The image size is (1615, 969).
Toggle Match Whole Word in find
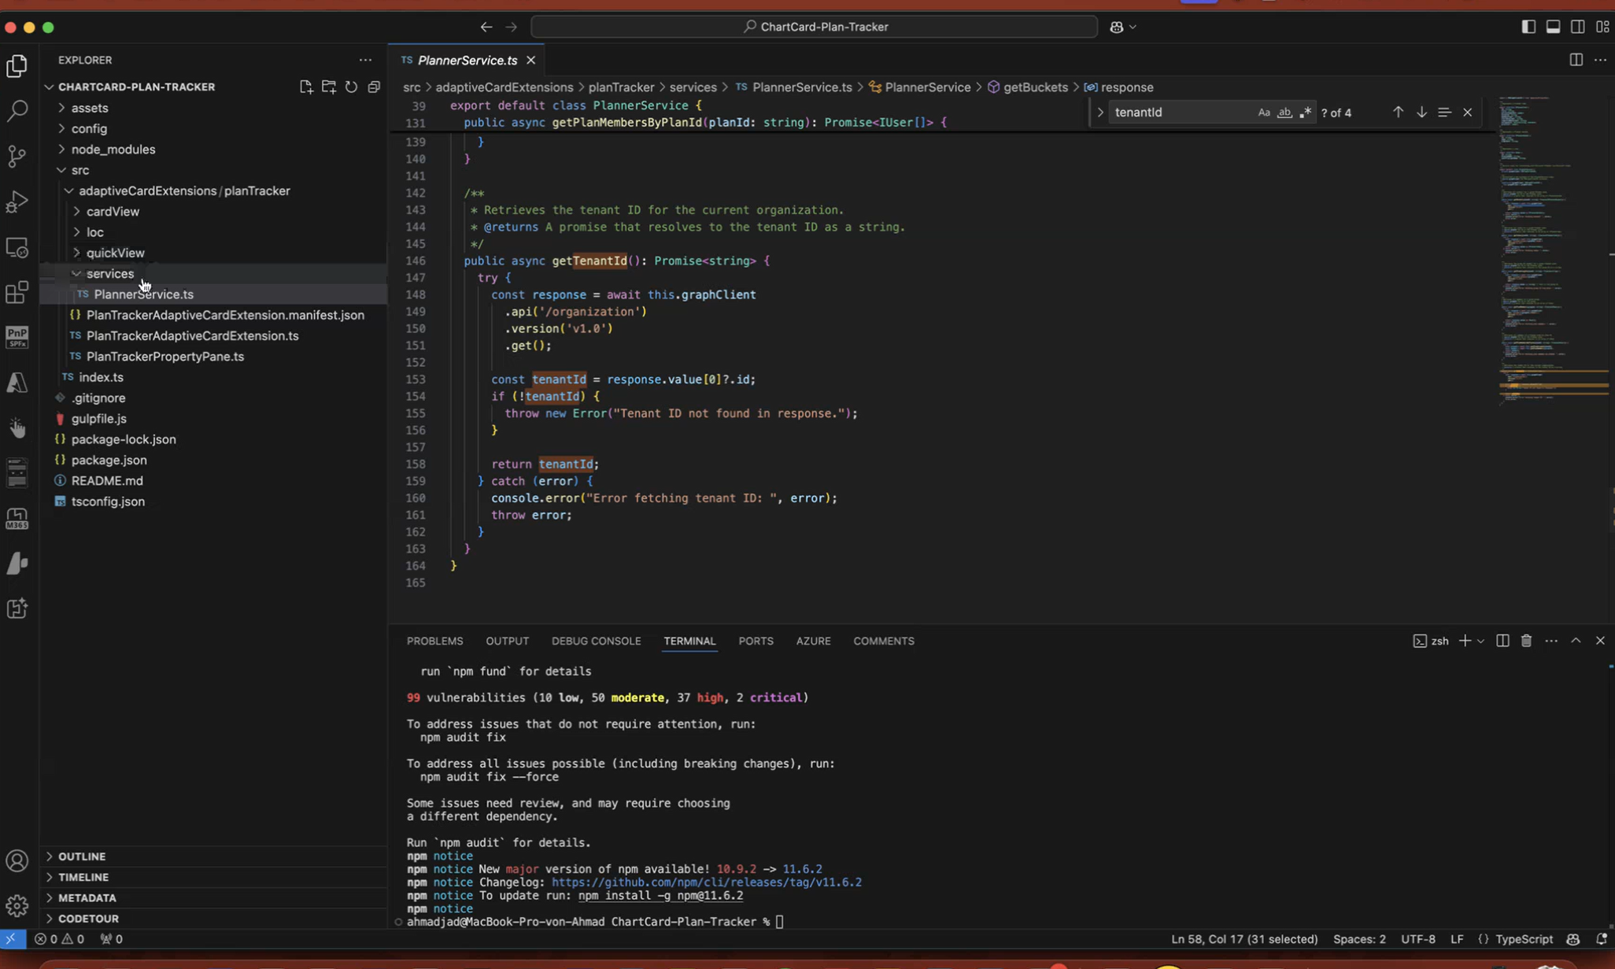[1284, 113]
